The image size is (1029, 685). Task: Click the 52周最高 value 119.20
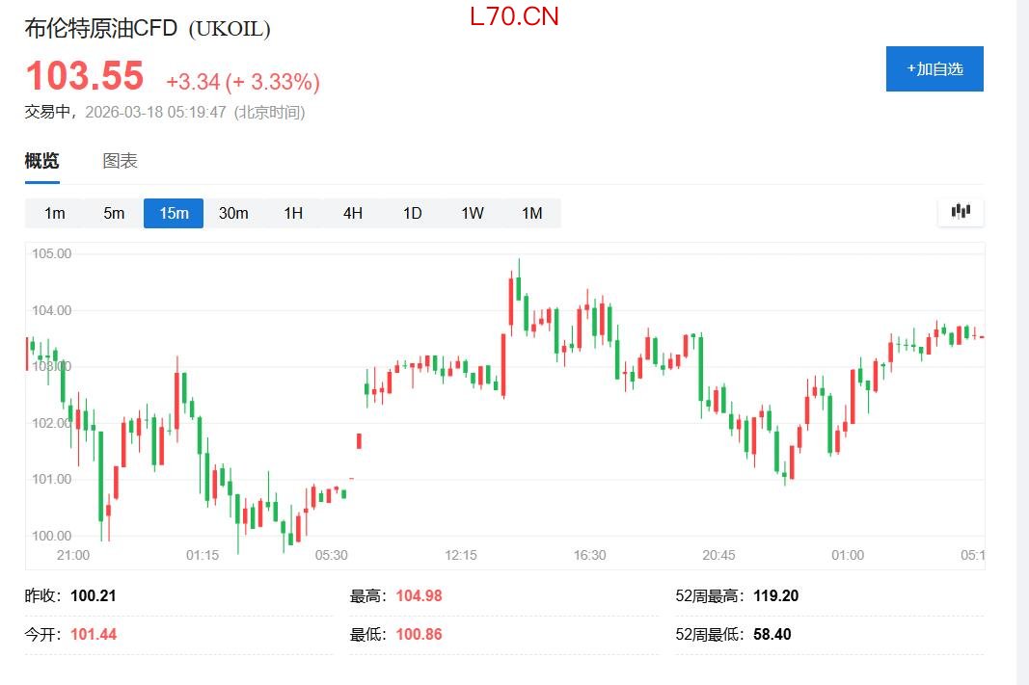click(775, 595)
